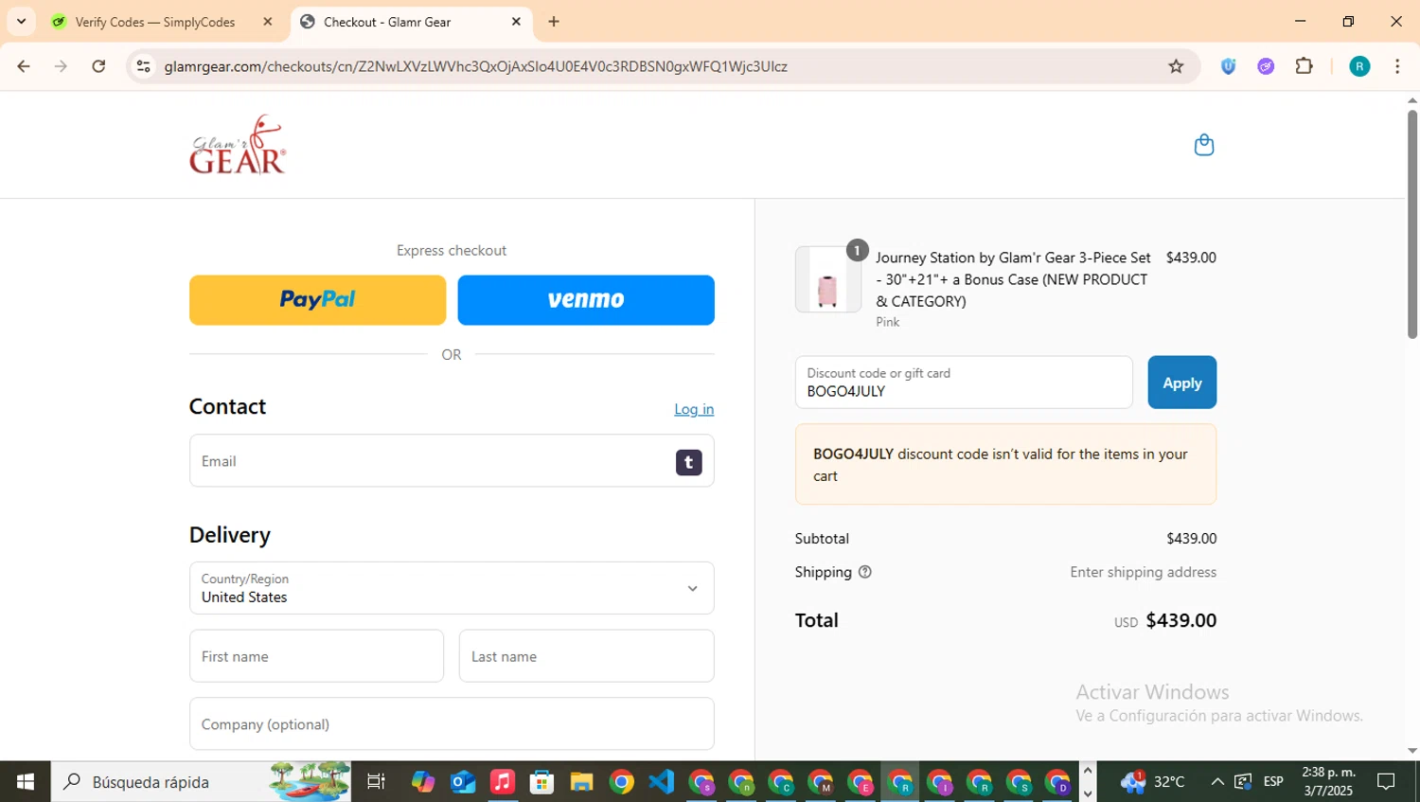This screenshot has width=1420, height=802.
Task: Click the password manager icon in Email field
Action: [688, 462]
